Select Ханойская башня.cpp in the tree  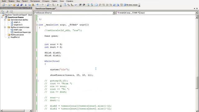pos(22,32)
